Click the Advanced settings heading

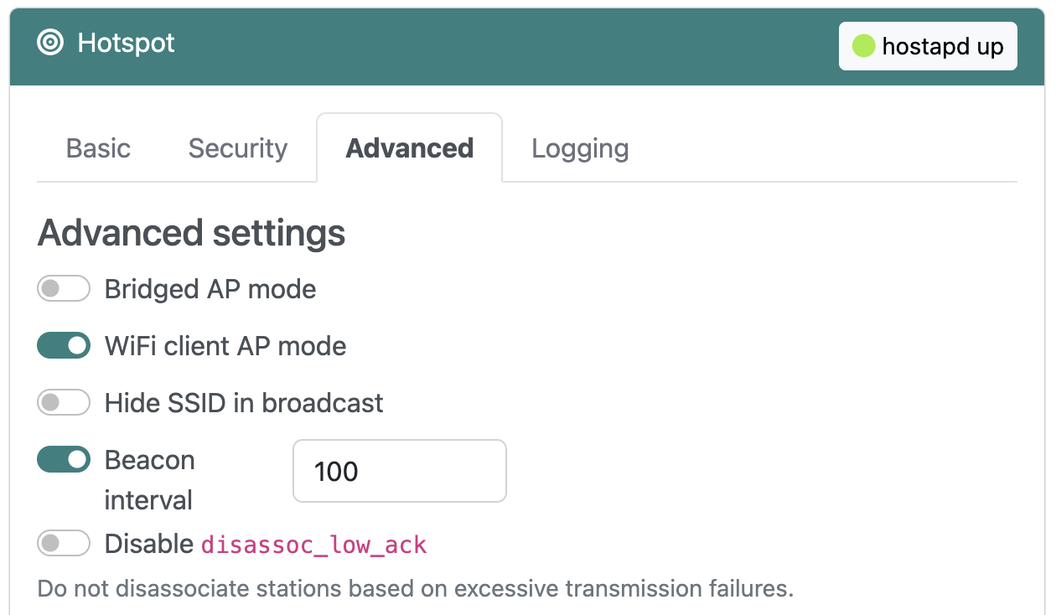pos(192,232)
